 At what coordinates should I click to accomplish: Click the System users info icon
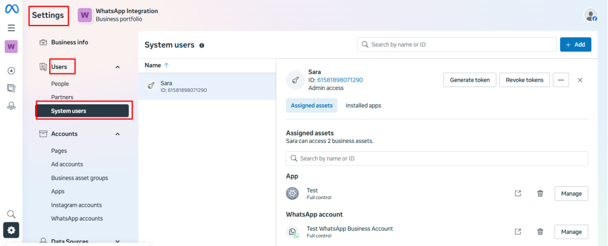pyautogui.click(x=202, y=45)
